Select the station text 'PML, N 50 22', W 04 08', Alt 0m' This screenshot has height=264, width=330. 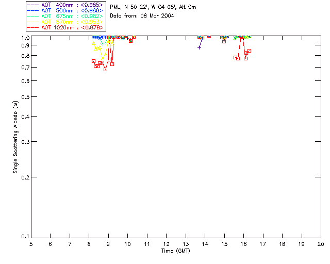coord(153,7)
